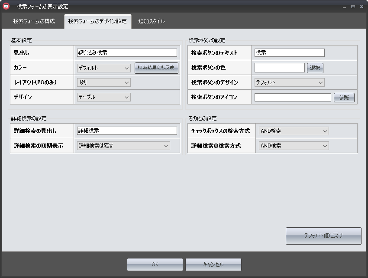Select the 検索フォームのデザイン設定 tab

tap(97, 21)
